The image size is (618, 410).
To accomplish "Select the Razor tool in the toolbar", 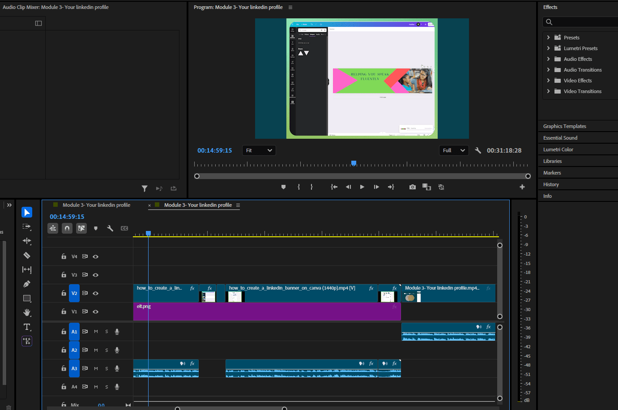I will (27, 255).
